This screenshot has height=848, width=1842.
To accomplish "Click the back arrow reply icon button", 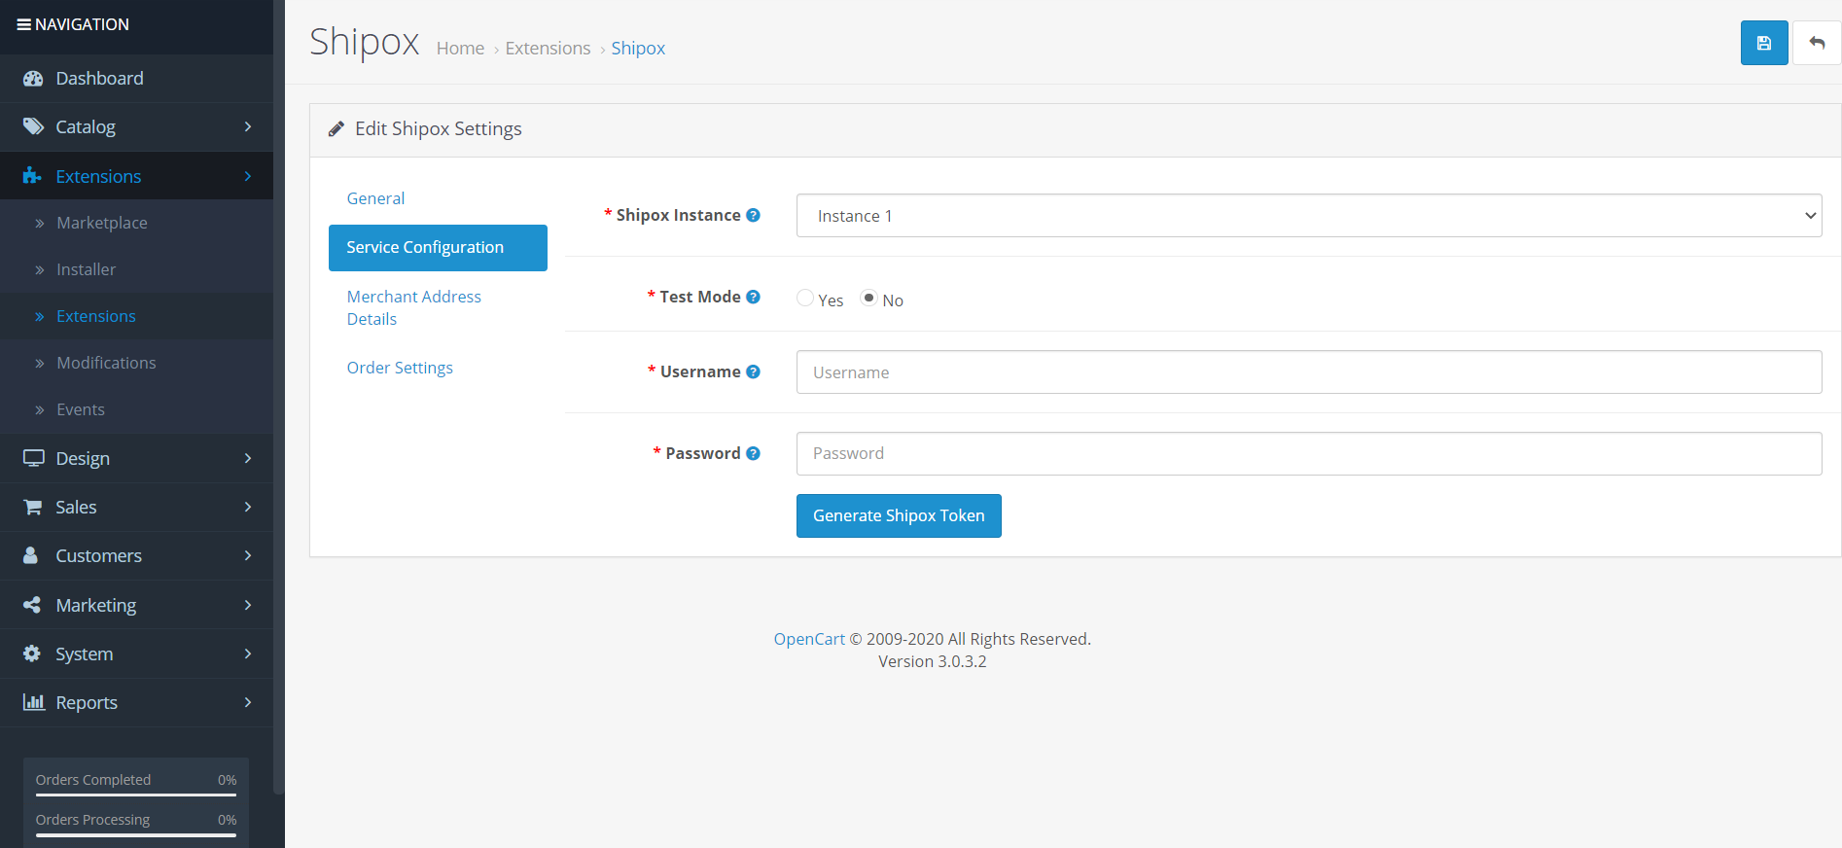I will click(x=1816, y=43).
